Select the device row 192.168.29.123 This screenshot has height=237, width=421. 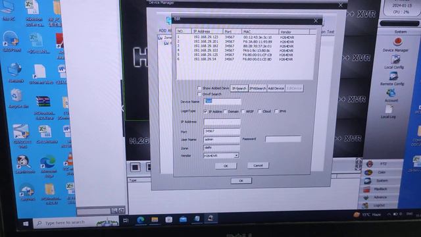click(245, 38)
